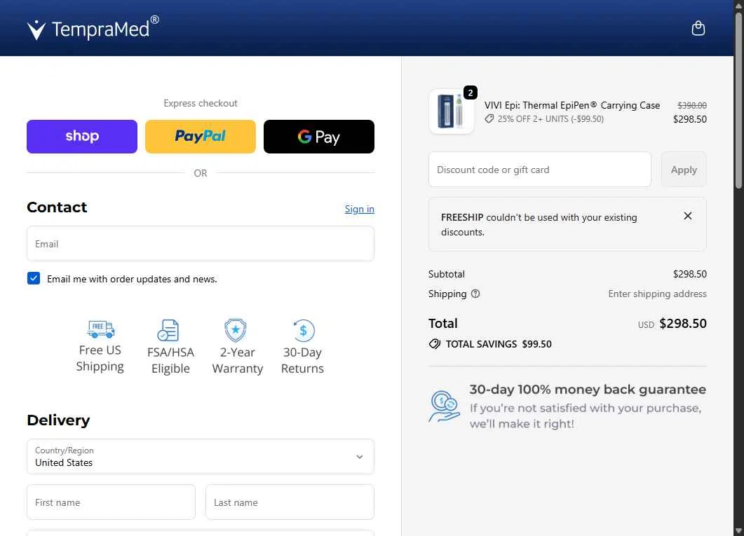Open the shopping bag cart icon
Image resolution: width=744 pixels, height=536 pixels.
point(698,29)
